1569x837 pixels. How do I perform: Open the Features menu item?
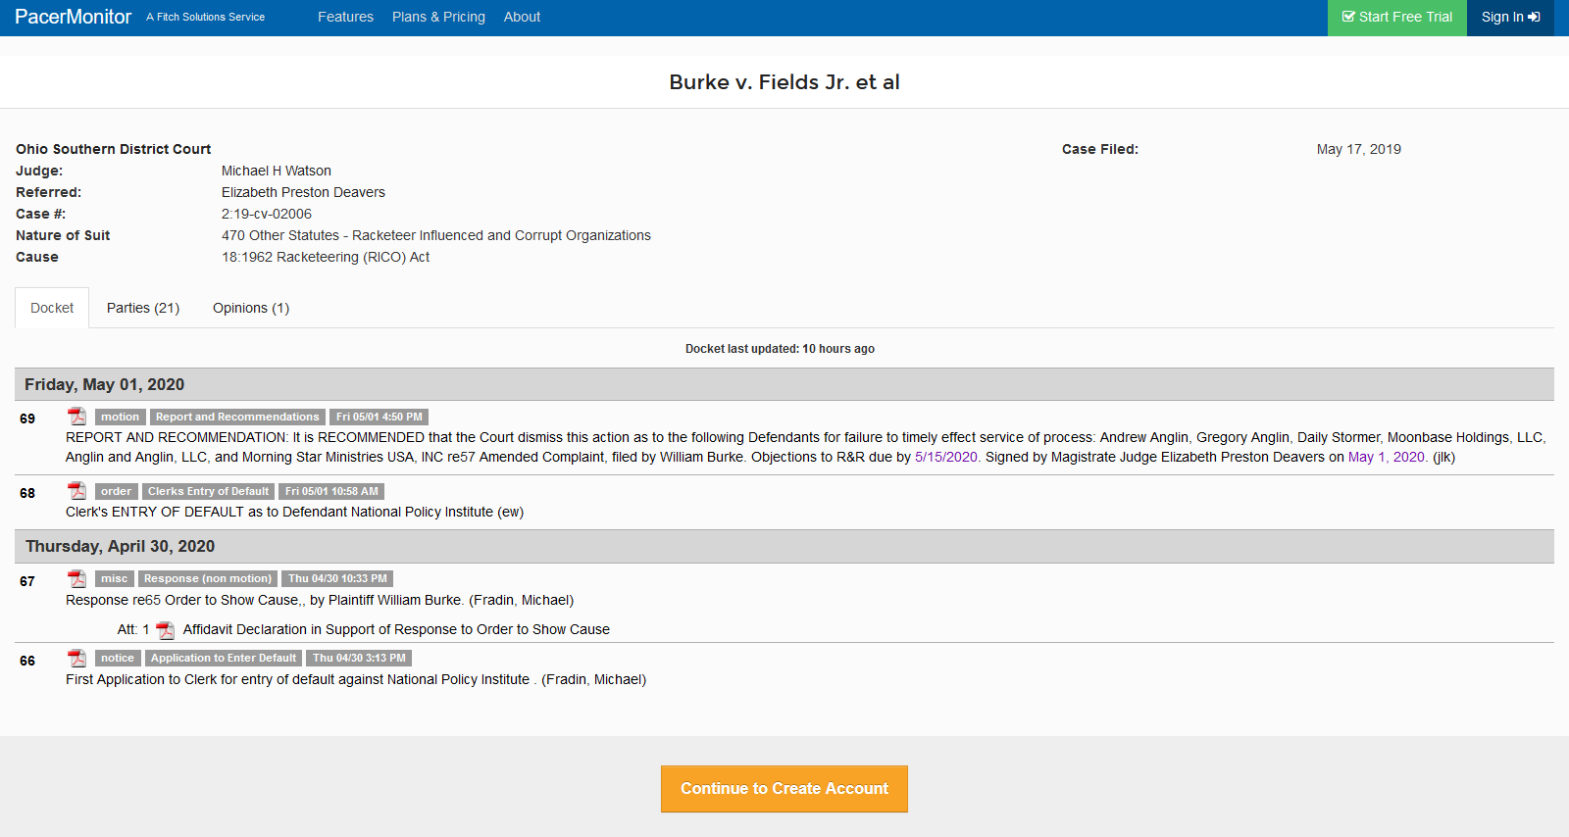point(345,17)
